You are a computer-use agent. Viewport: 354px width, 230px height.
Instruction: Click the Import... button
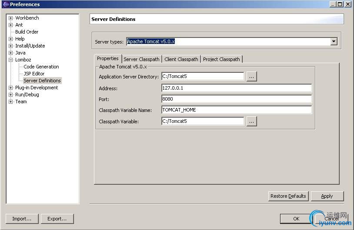coord(22,219)
